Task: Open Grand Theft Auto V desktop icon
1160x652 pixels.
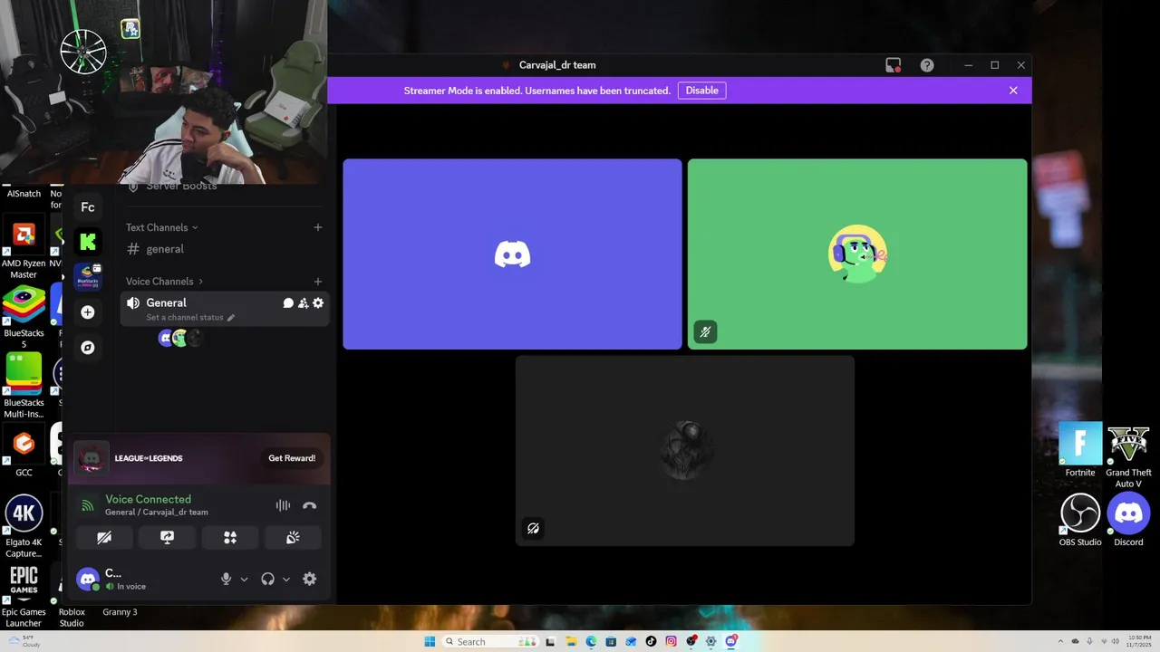Action: (1128, 455)
